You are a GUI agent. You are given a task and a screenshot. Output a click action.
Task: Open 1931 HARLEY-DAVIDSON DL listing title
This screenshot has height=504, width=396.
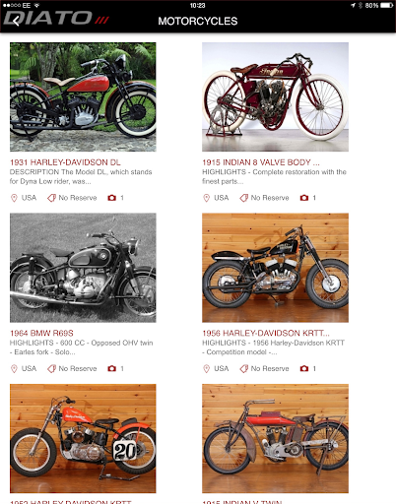pyautogui.click(x=65, y=162)
